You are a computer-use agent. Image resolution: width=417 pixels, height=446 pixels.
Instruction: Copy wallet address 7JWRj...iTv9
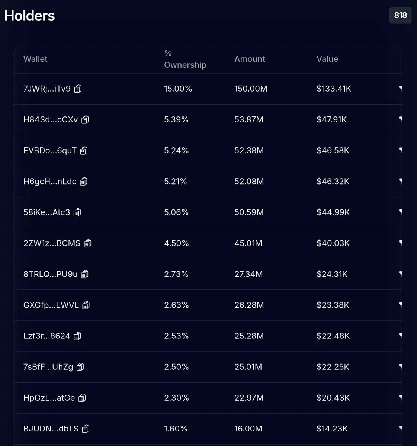(x=78, y=89)
